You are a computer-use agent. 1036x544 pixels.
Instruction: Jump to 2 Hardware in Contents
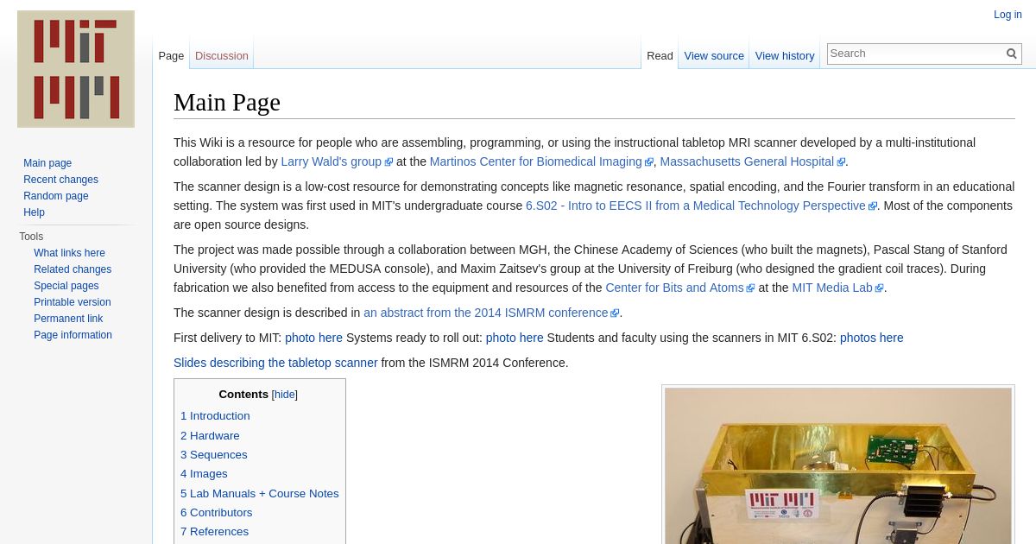[210, 436]
